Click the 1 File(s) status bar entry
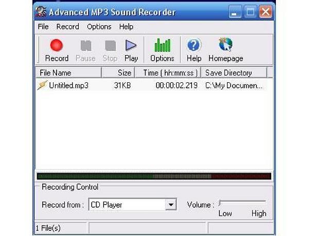 coord(48,228)
